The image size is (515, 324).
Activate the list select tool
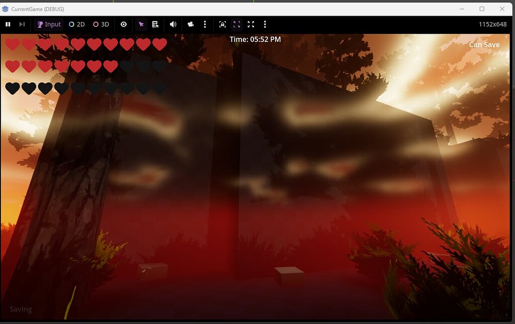tap(155, 24)
